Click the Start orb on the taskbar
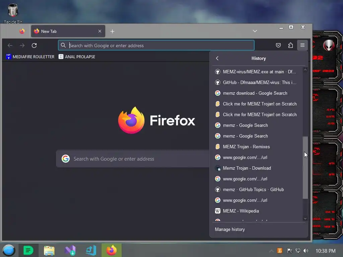 pyautogui.click(x=9, y=250)
